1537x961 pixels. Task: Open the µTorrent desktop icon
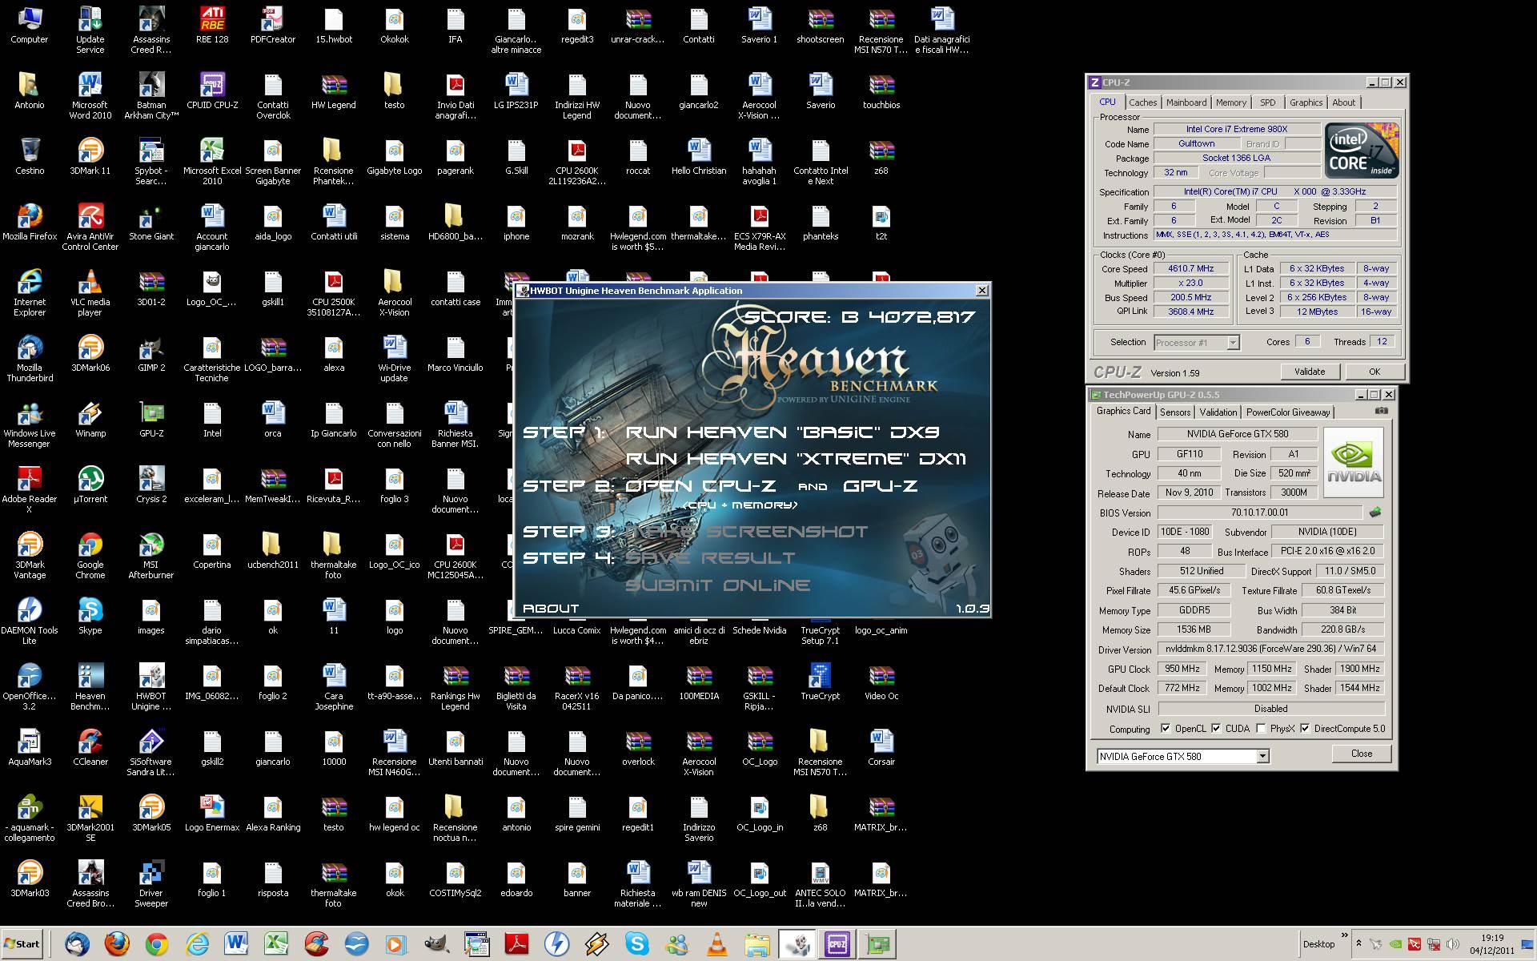tap(90, 485)
